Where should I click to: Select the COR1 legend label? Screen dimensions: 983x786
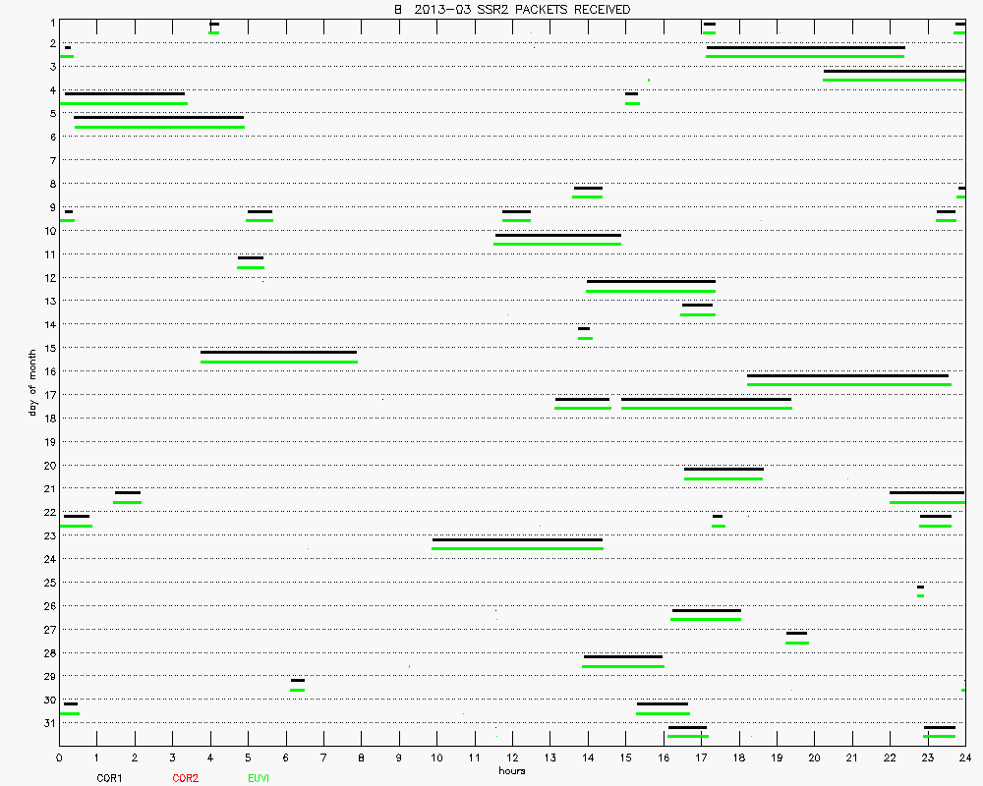pos(109,778)
